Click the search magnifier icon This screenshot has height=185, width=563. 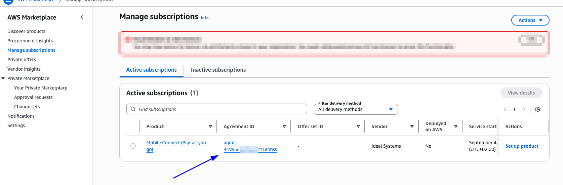pos(133,109)
